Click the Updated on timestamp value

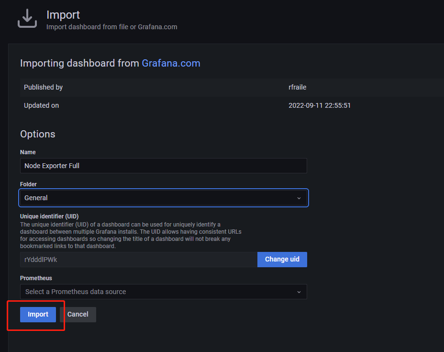click(x=320, y=105)
